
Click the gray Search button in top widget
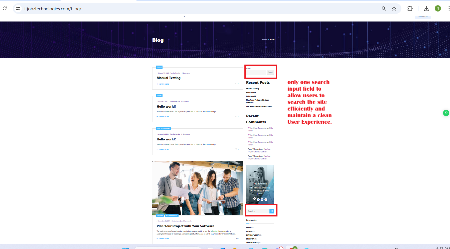point(270,72)
